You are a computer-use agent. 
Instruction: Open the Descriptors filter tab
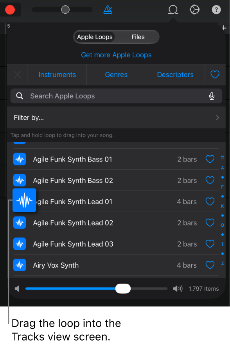click(x=175, y=75)
